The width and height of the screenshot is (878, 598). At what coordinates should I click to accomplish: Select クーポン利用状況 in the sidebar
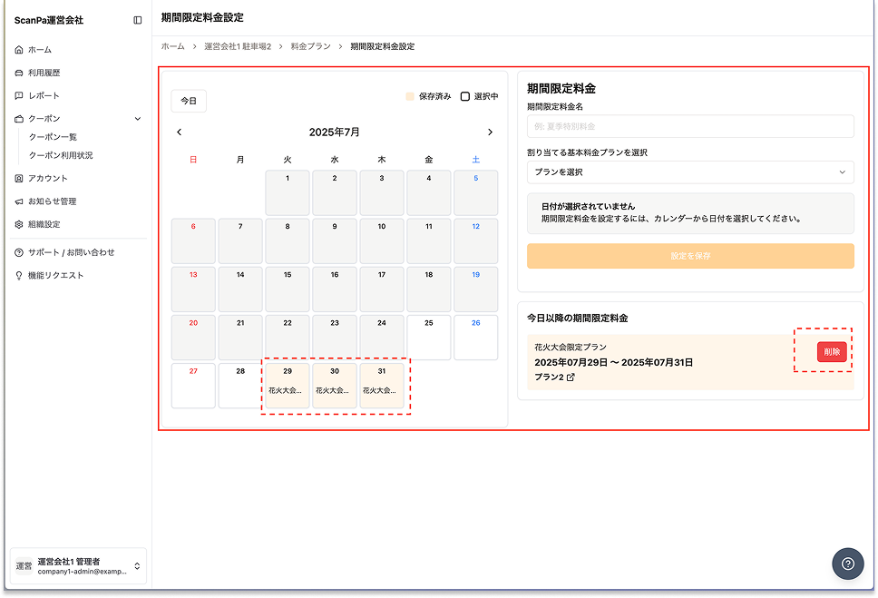[61, 155]
